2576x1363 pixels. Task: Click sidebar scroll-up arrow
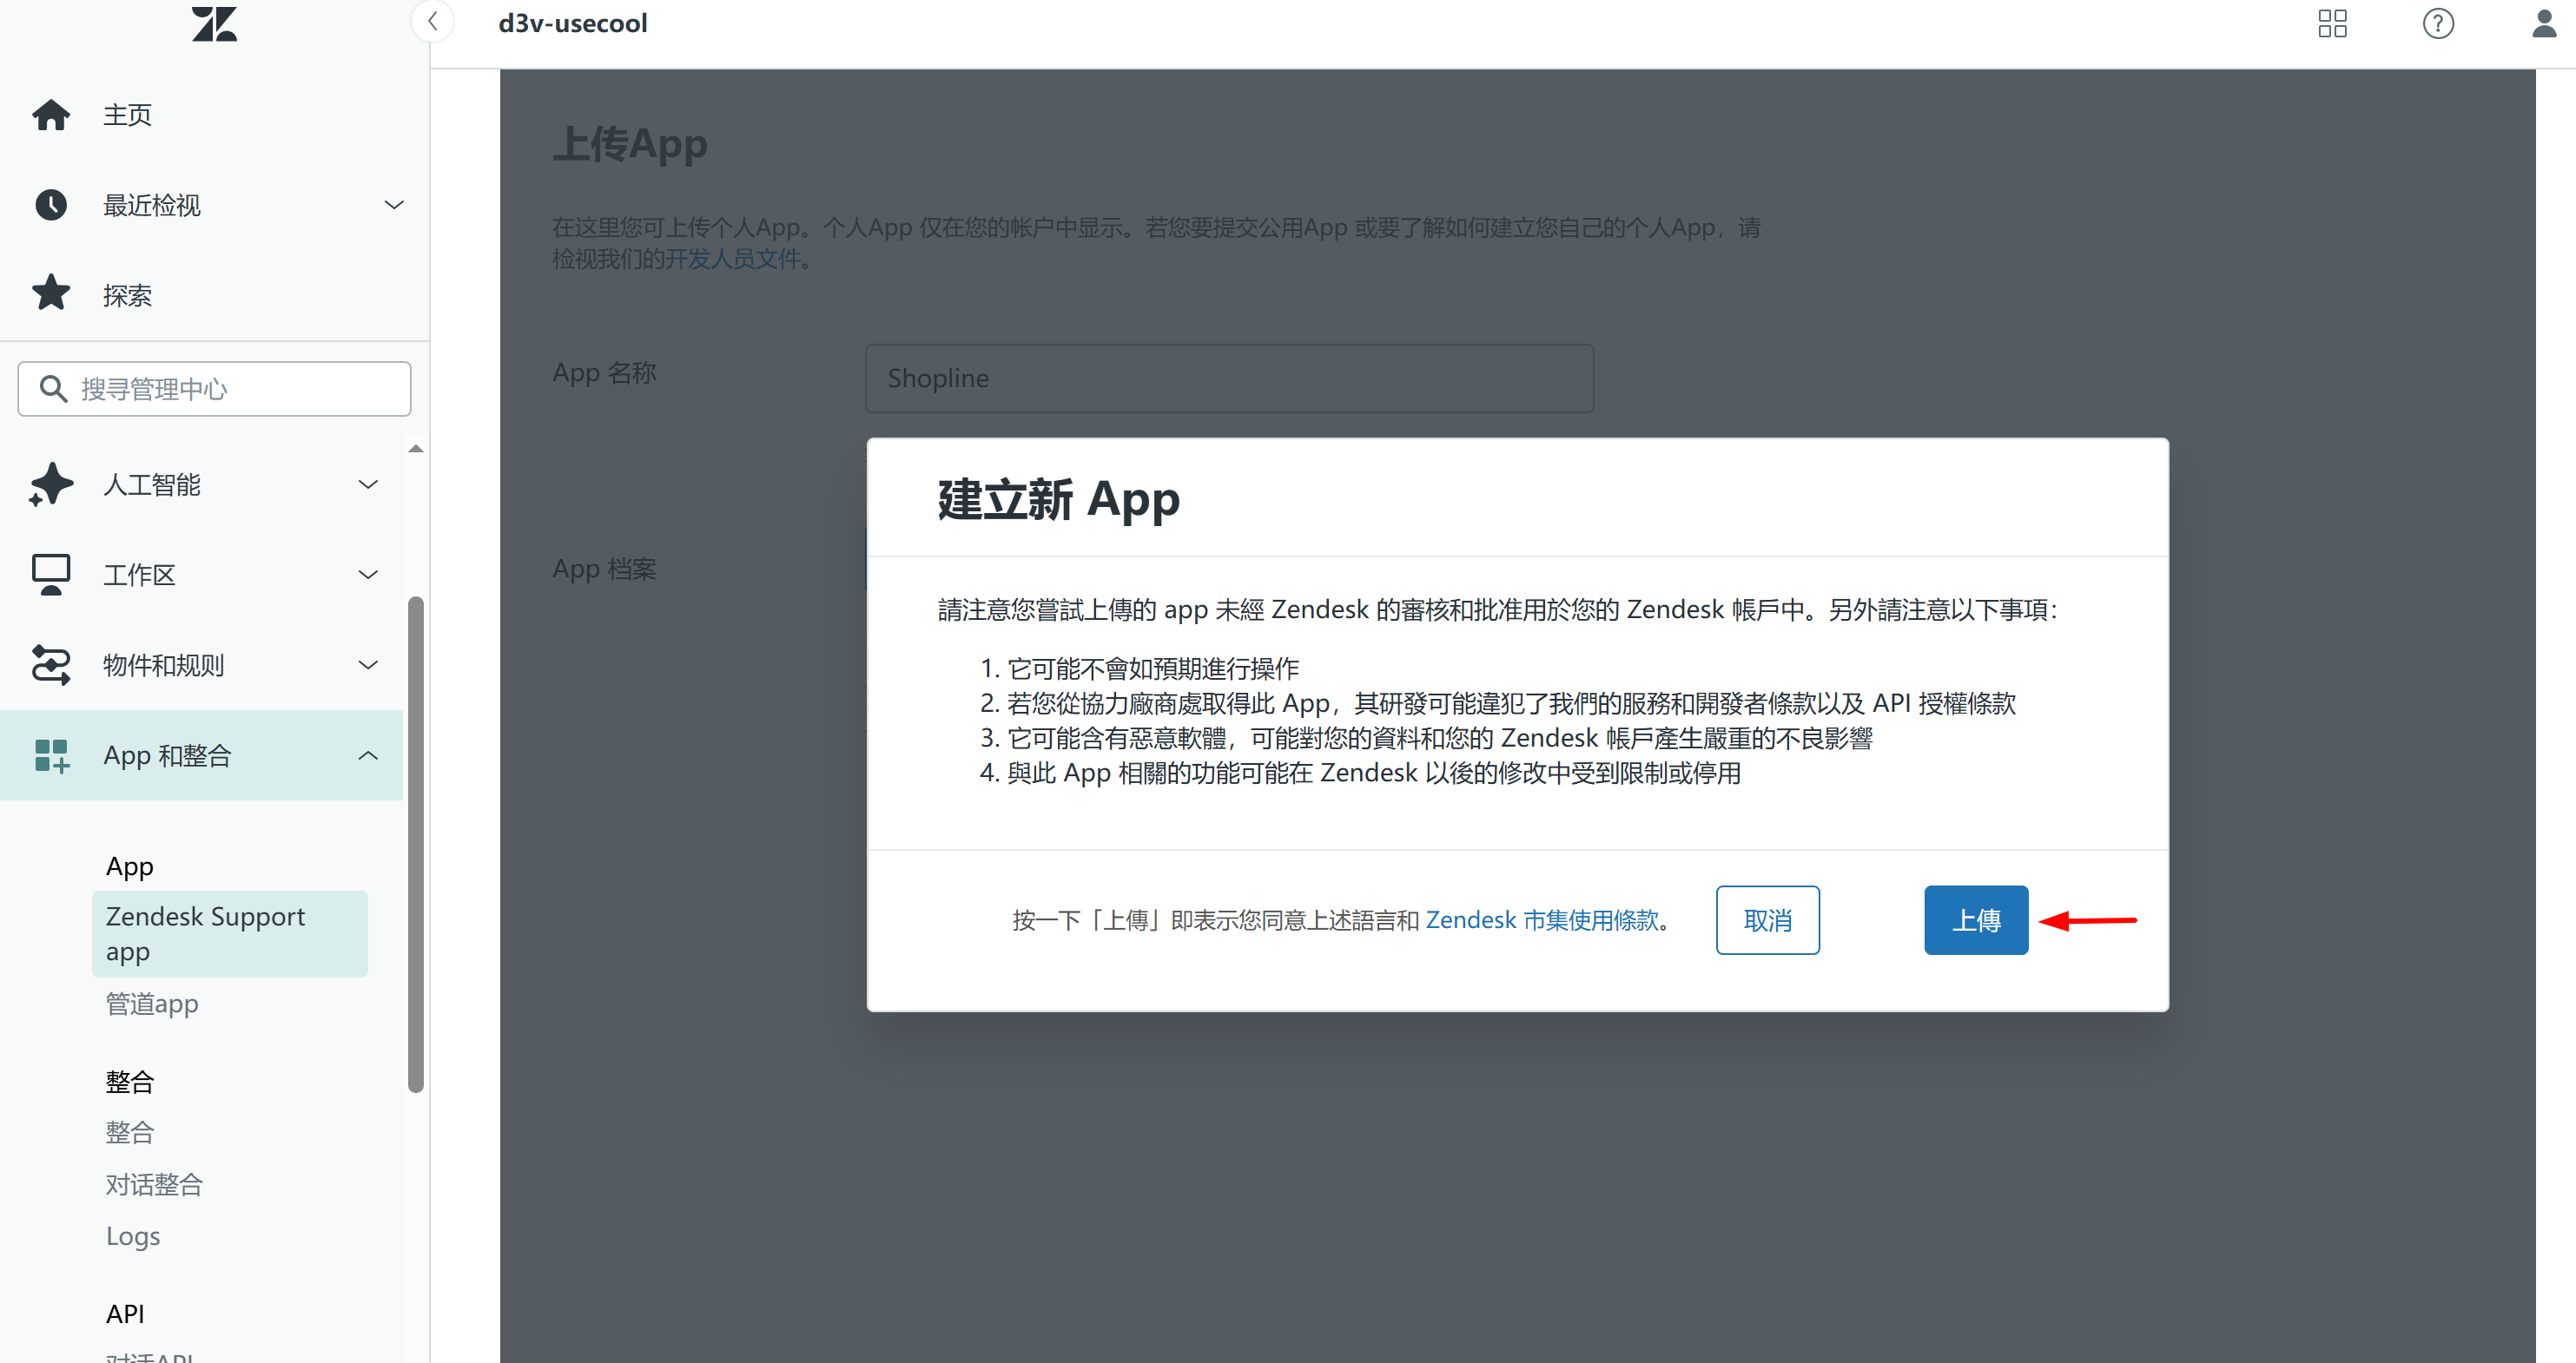pos(416,449)
